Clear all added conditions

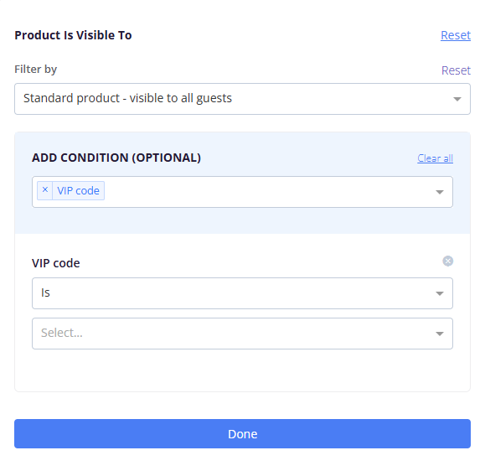pyautogui.click(x=436, y=158)
